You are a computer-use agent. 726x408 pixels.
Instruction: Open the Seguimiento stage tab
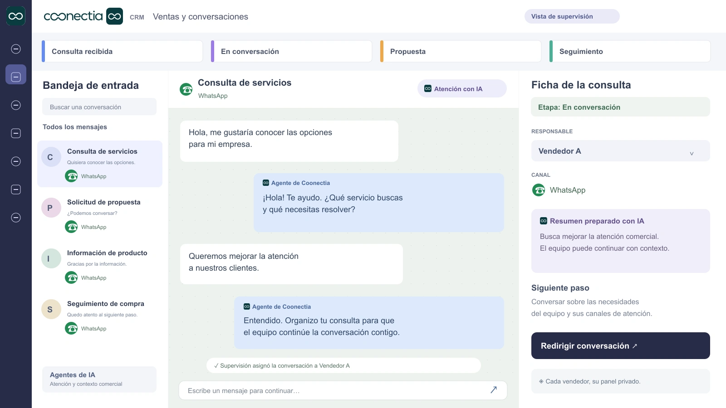point(630,51)
